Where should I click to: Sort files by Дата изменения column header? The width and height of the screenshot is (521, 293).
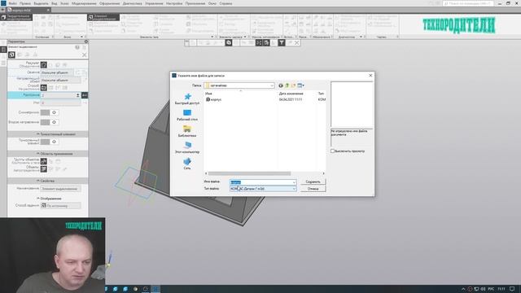pyautogui.click(x=291, y=94)
